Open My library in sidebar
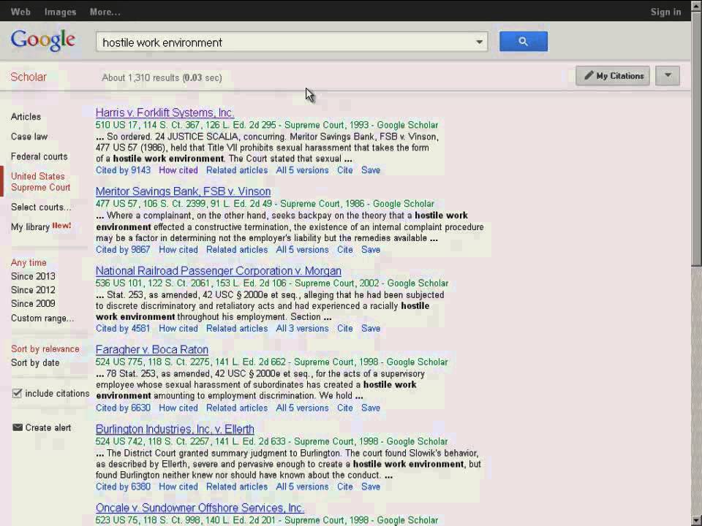 30,226
